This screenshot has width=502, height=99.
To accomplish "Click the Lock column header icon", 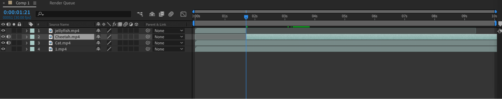I will tap(19, 24).
